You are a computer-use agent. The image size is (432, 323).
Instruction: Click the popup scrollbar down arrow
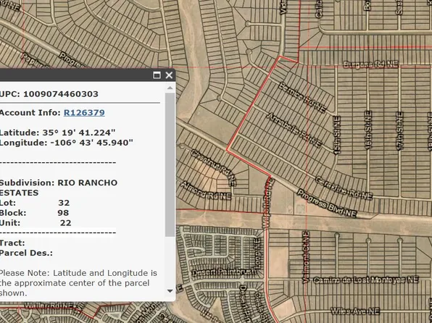(x=170, y=291)
